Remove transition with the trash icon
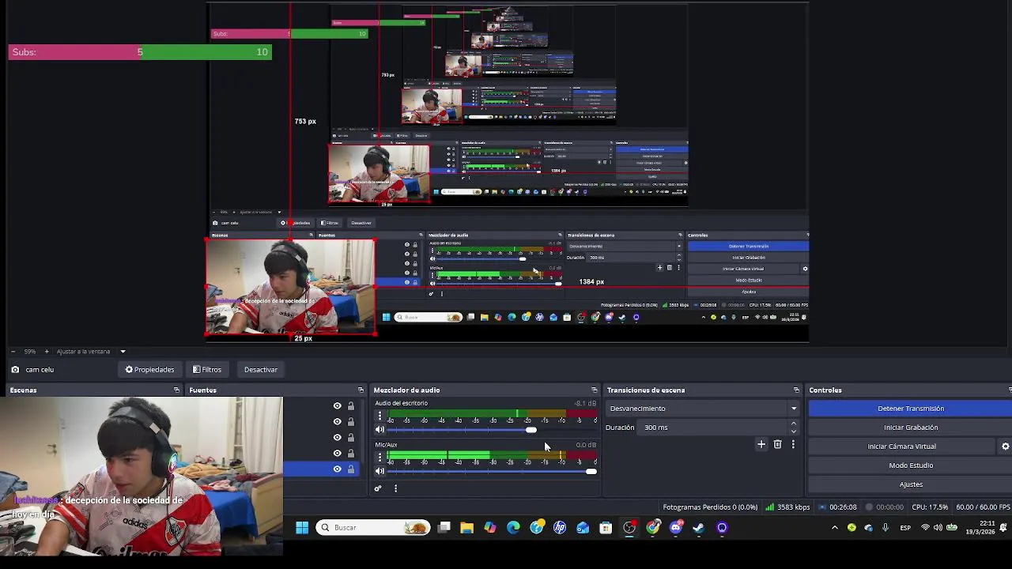Screen dimensions: 1012x569 pyautogui.click(x=777, y=444)
